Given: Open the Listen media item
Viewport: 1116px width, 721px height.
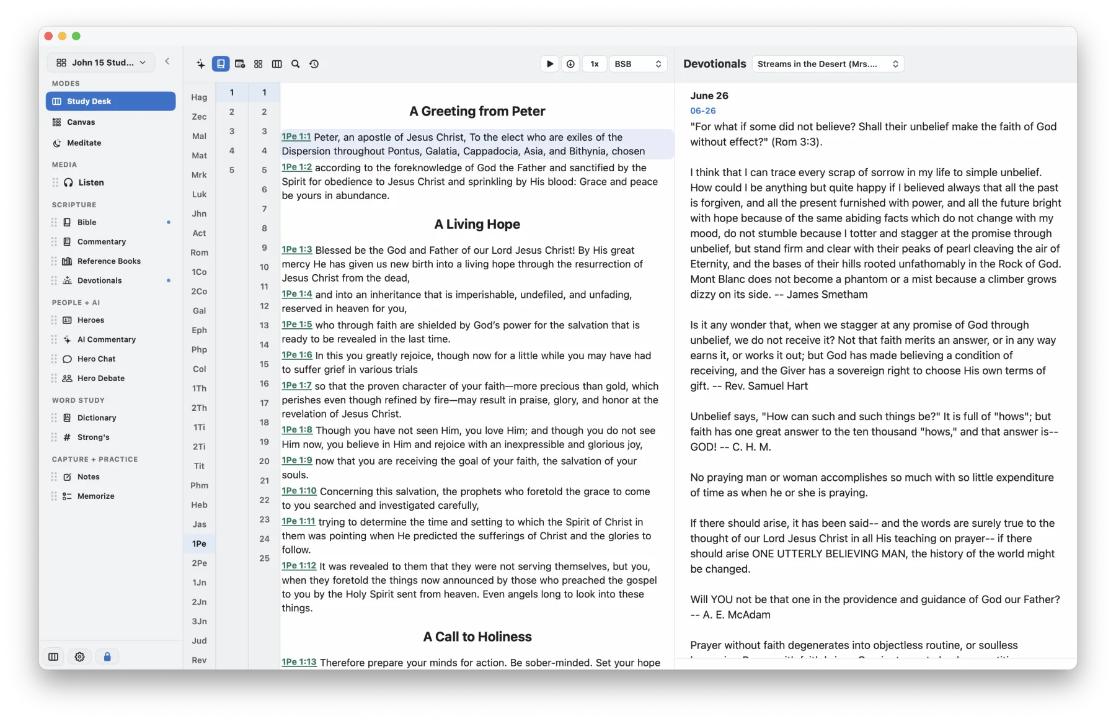Looking at the screenshot, I should click(x=111, y=182).
